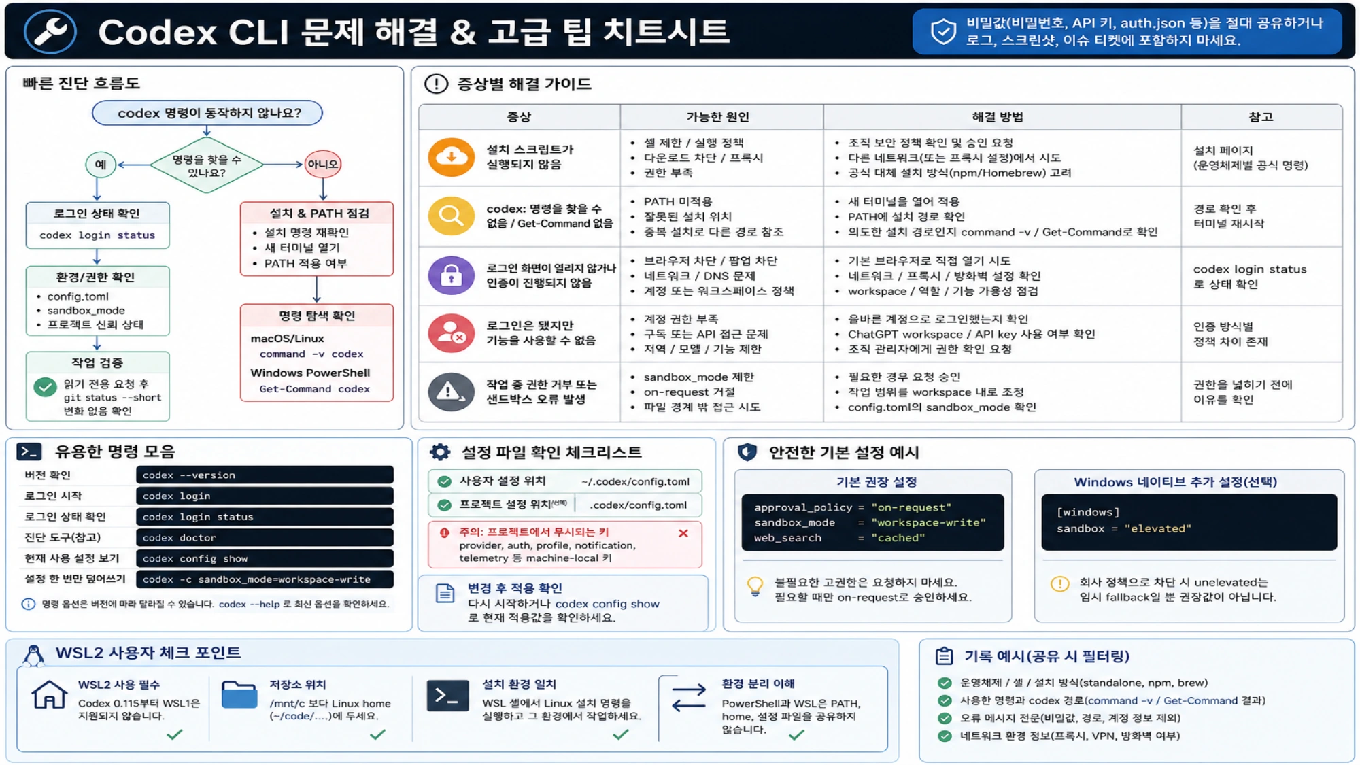The height and width of the screenshot is (765, 1360).
Task: Click the 명령을 찾을 수 있나요? decision diamond
Action: 206,165
